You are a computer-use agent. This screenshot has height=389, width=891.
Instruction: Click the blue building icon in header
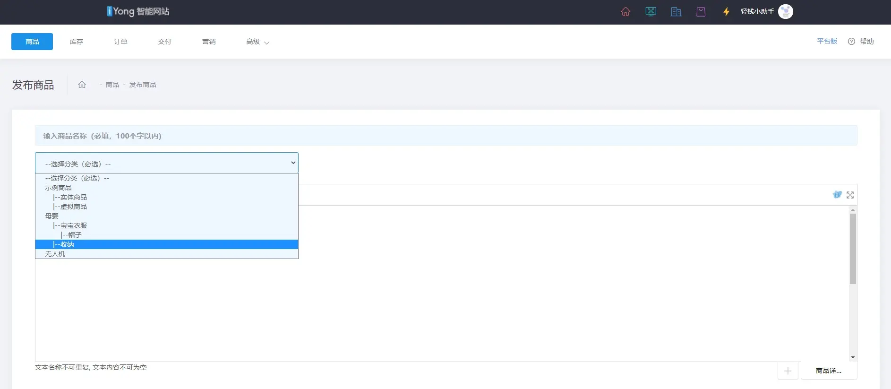[676, 12]
